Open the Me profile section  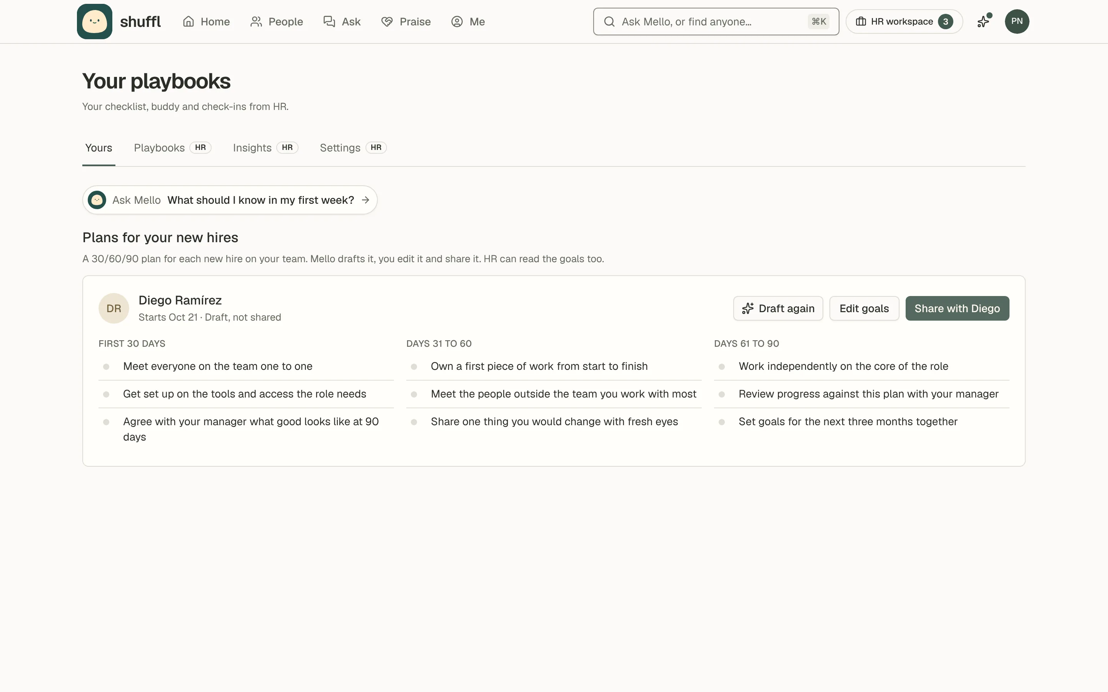tap(467, 22)
